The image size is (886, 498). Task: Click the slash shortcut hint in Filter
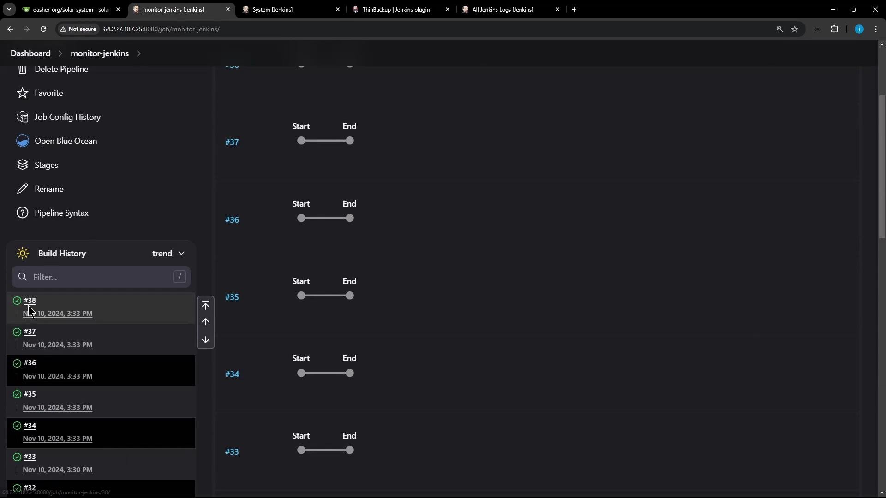(x=179, y=277)
